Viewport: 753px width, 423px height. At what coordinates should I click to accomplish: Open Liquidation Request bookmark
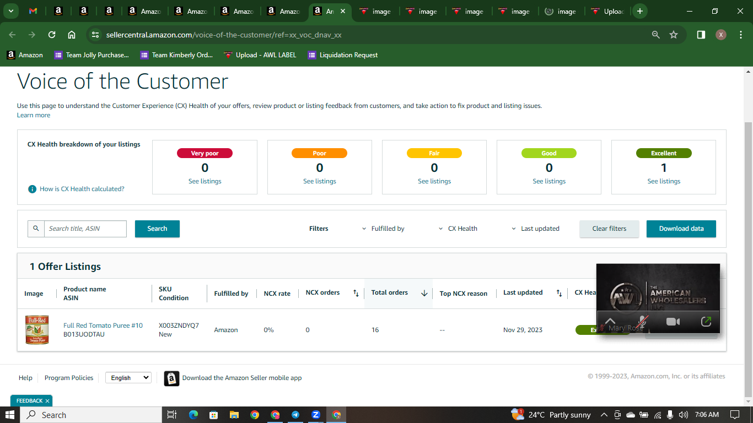click(343, 55)
